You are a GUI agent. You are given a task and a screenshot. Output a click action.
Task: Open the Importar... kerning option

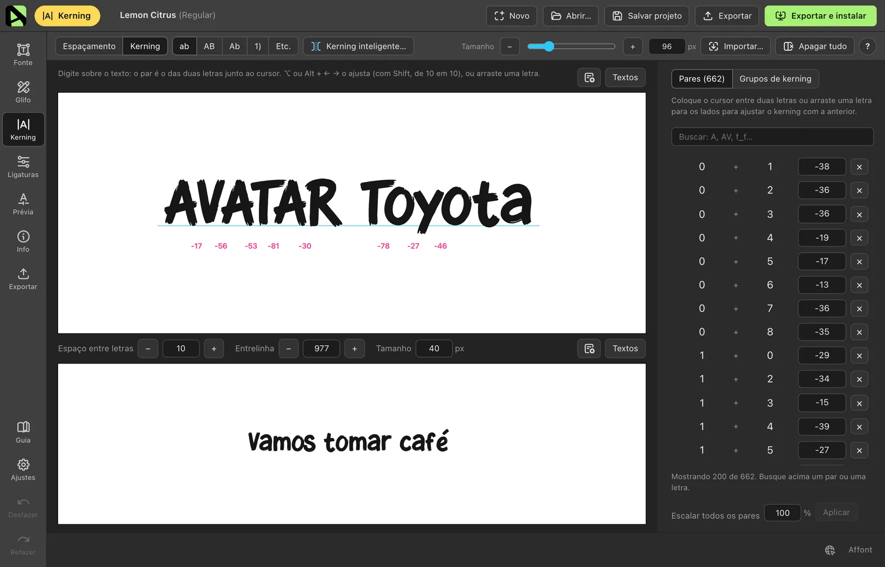click(736, 46)
